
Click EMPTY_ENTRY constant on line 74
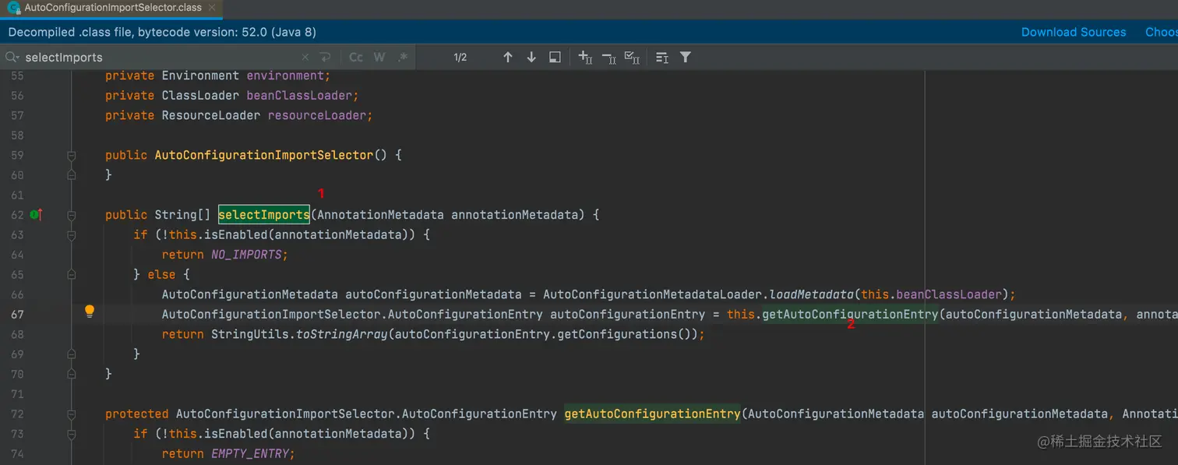(x=249, y=453)
